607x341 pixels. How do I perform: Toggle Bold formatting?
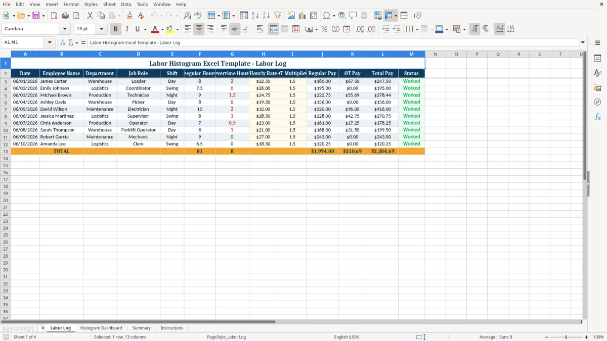click(116, 29)
